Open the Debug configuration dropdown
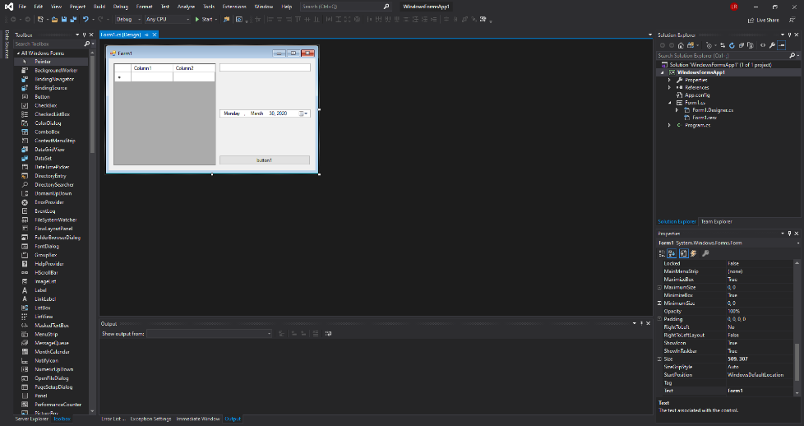804x426 pixels. pos(126,19)
